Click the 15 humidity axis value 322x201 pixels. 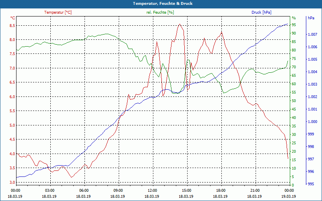coord(294,160)
